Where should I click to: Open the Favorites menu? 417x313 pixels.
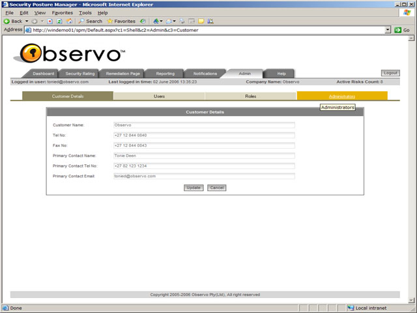[63, 13]
